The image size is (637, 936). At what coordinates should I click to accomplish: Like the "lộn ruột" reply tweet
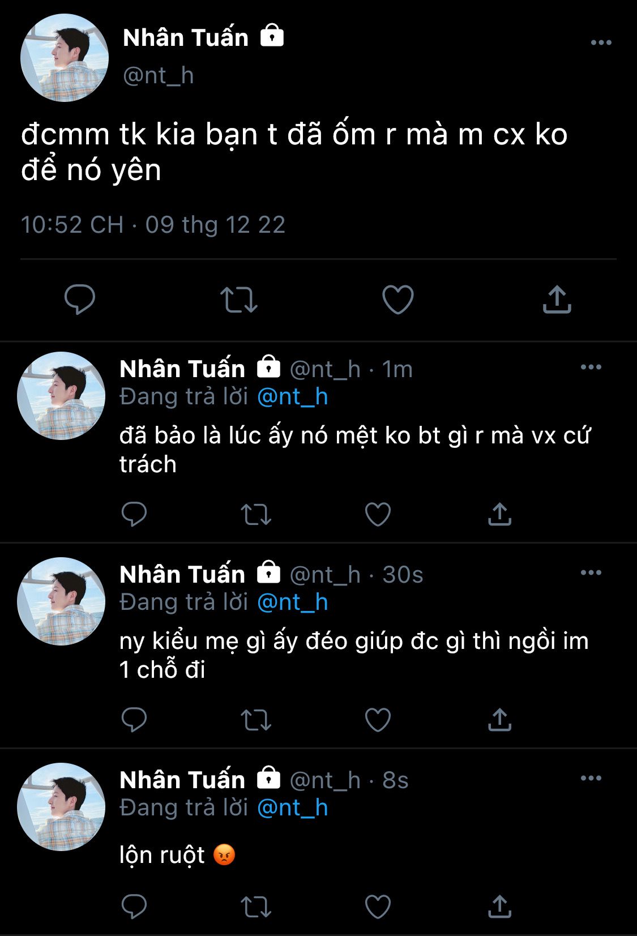[x=378, y=907]
